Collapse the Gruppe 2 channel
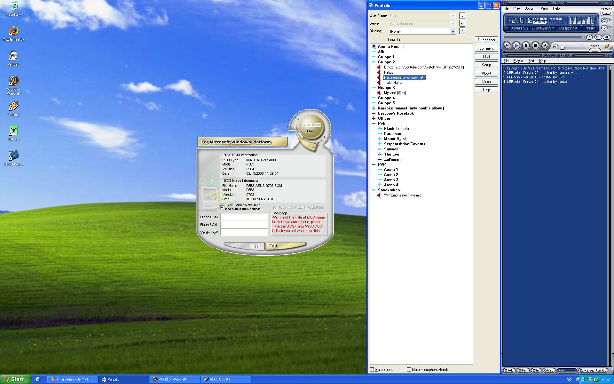Viewport: 614px width, 384px height. pyautogui.click(x=374, y=62)
